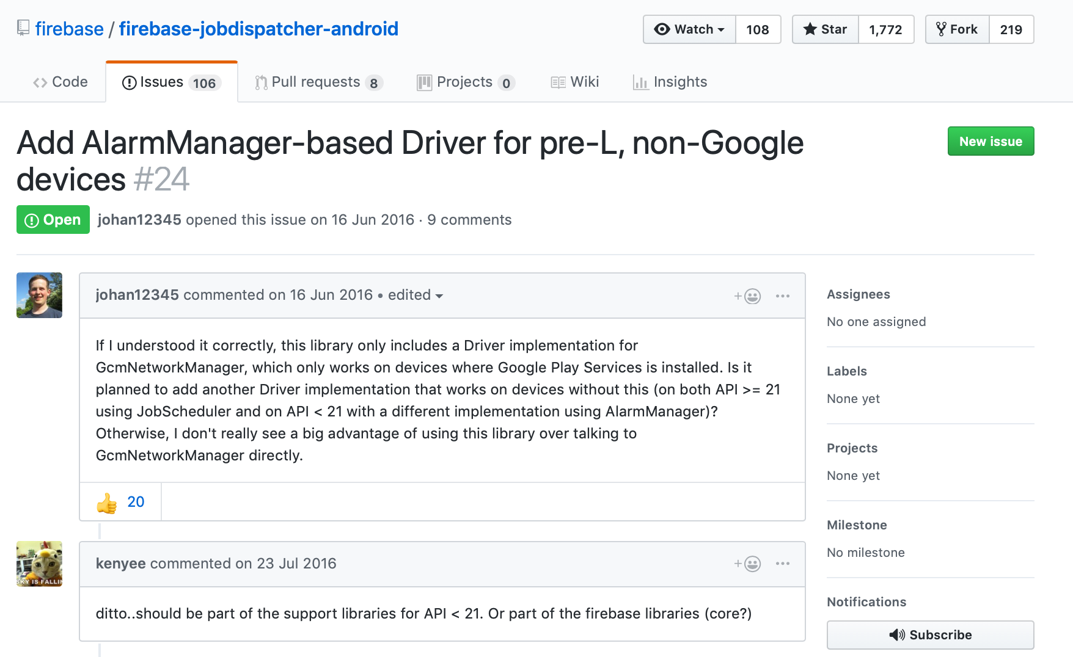This screenshot has height=657, width=1073.
Task: Click the New issue button
Action: coord(991,141)
